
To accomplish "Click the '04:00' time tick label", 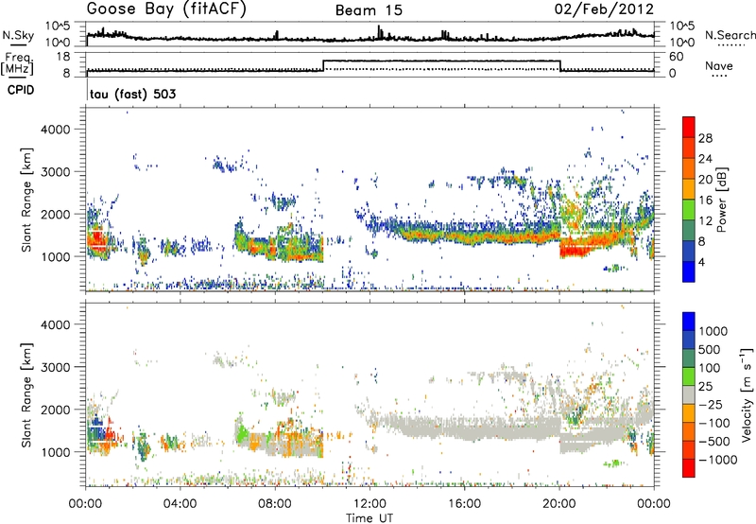I will point(180,504).
